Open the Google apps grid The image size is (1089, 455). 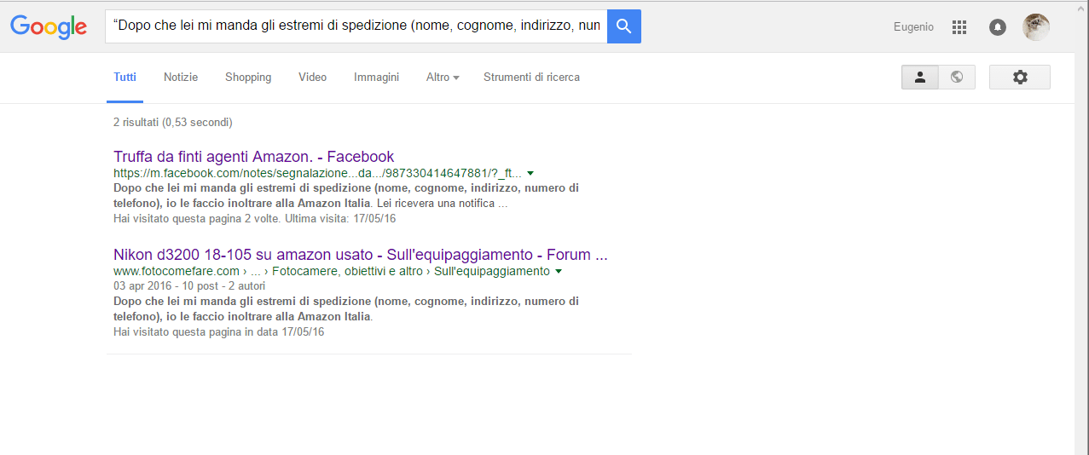(x=959, y=27)
